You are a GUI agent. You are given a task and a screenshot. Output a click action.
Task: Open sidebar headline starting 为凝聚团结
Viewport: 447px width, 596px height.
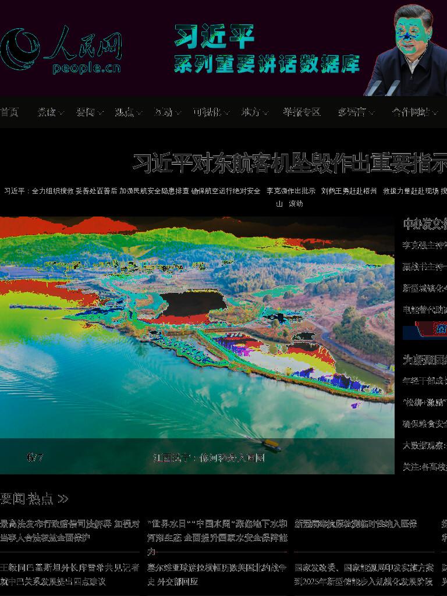[x=425, y=360]
